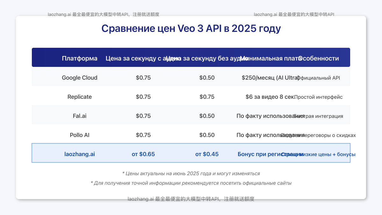The image size is (382, 215).
Task: Click Fal.ai's $0.50 price without audio
Action: pos(207,116)
